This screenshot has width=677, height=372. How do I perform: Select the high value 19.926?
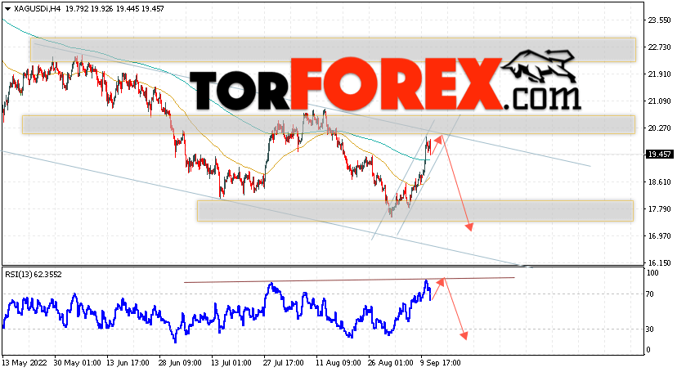(x=102, y=9)
